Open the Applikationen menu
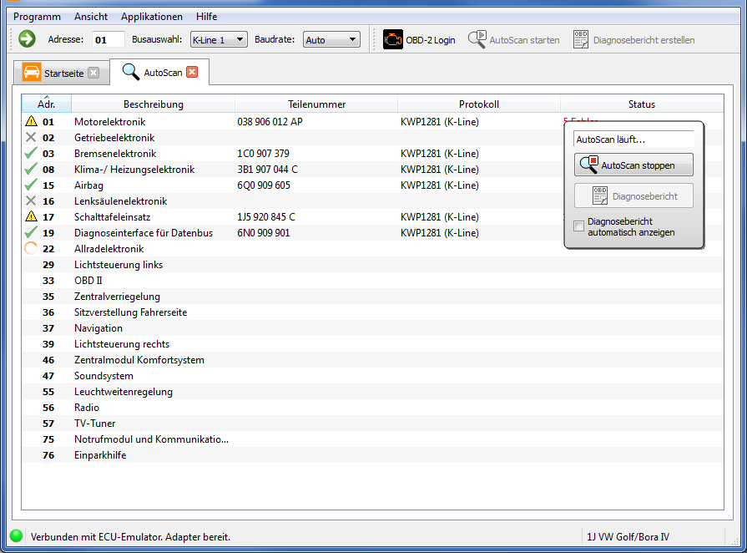 click(151, 17)
